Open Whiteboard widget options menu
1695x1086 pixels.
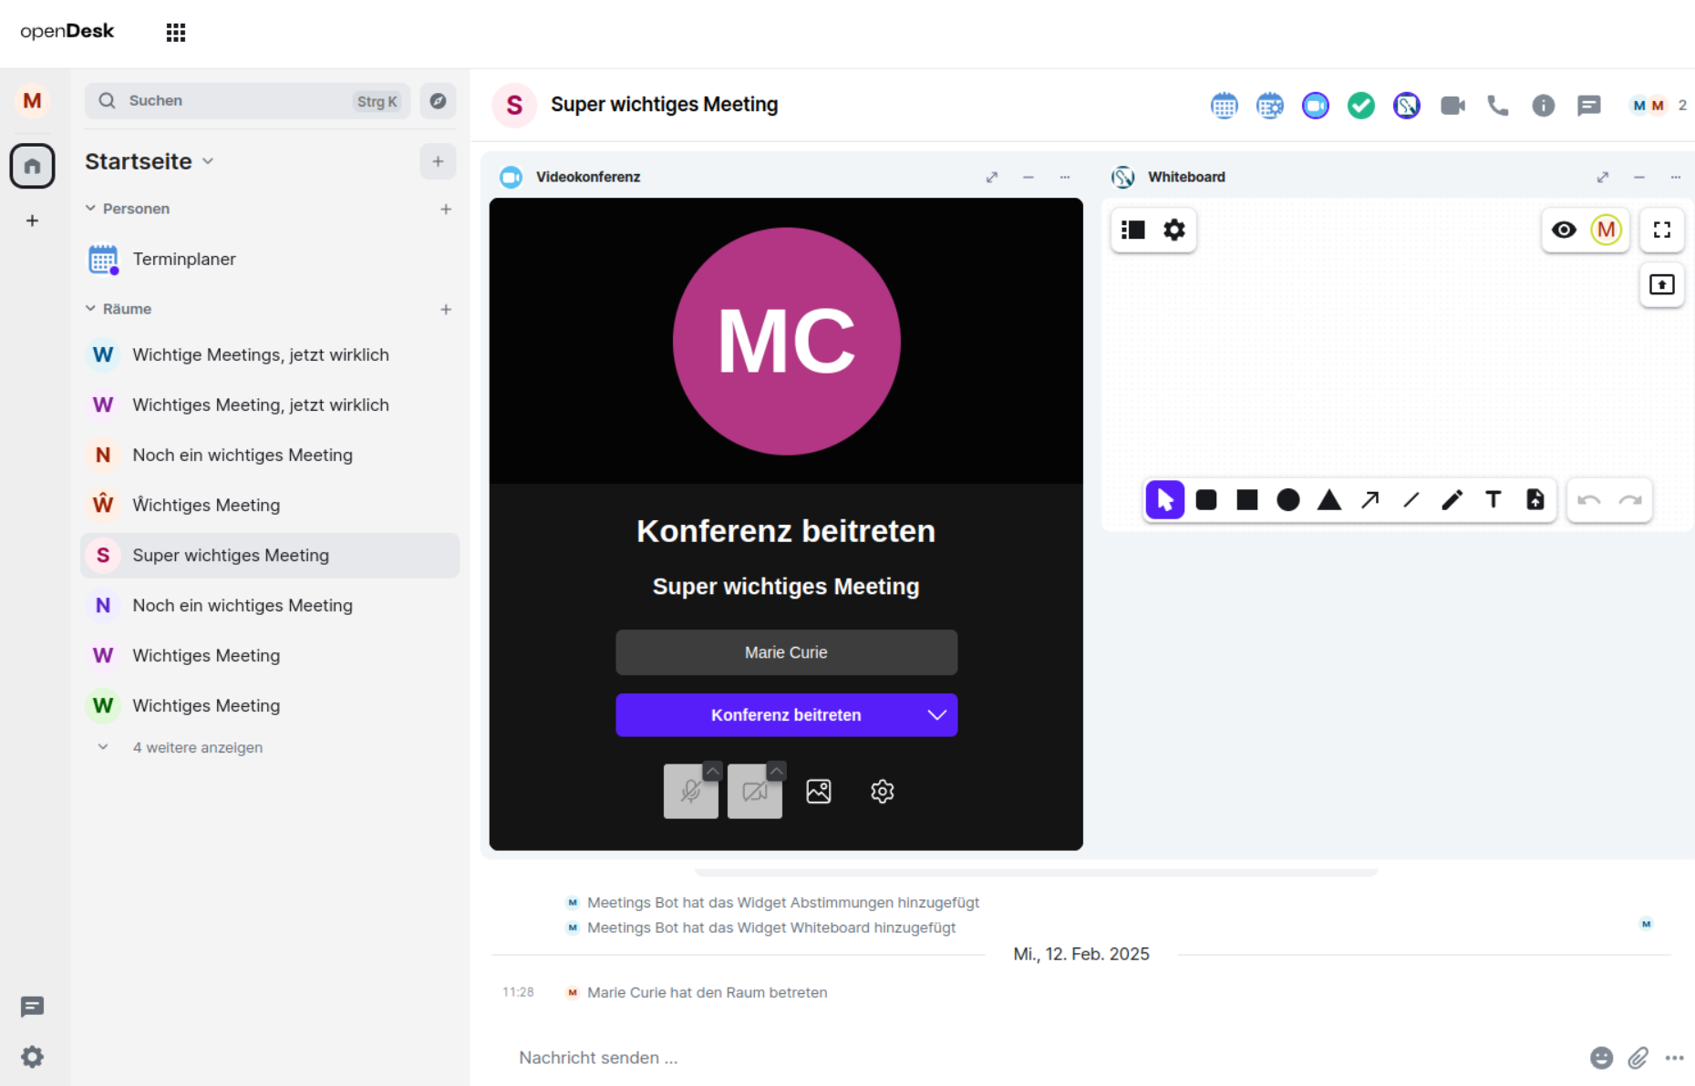tap(1676, 177)
